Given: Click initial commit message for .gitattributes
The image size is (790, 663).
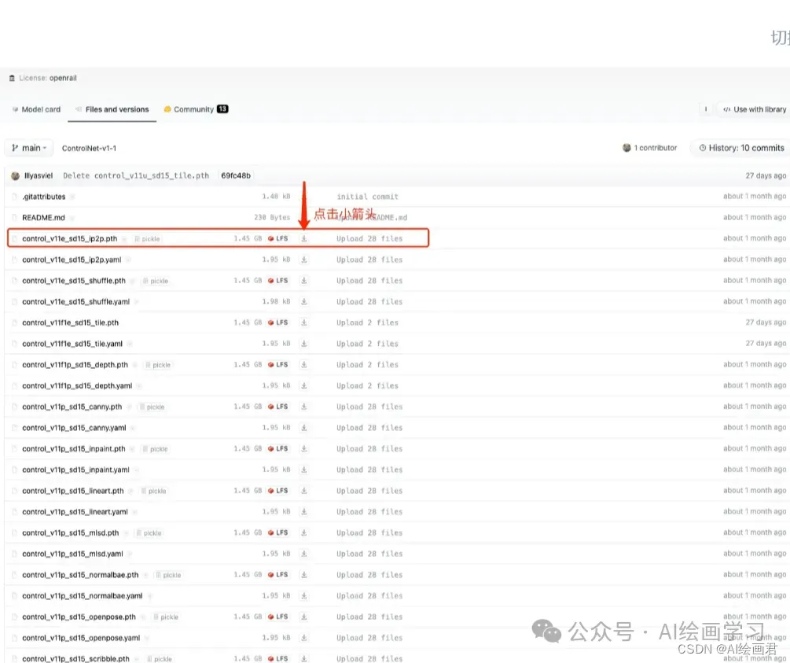Looking at the screenshot, I should pos(367,197).
